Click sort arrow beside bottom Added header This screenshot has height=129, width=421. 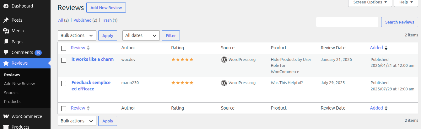[x=386, y=108]
